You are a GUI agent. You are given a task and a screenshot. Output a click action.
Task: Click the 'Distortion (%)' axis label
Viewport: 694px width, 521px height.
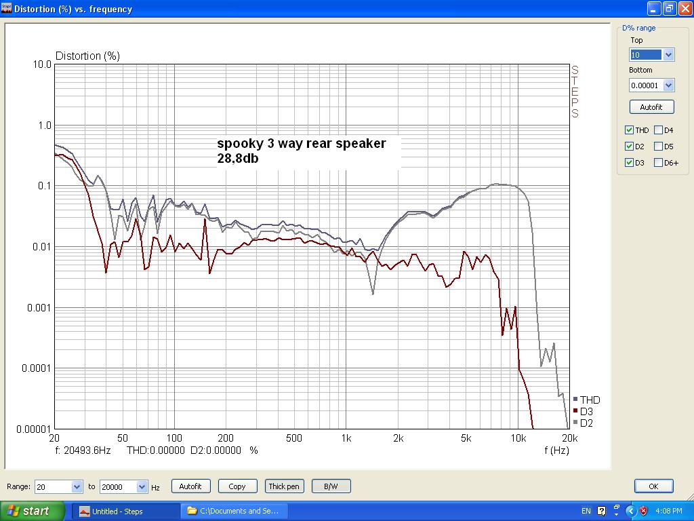(x=87, y=56)
